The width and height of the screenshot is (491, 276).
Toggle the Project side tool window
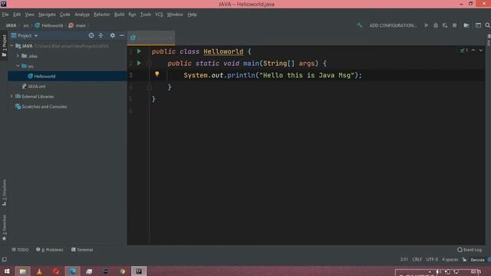coord(4,46)
